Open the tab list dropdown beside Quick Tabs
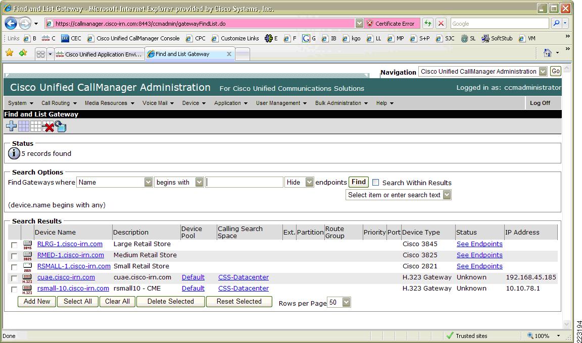Screen dimensions: 582x343 (x=50, y=54)
